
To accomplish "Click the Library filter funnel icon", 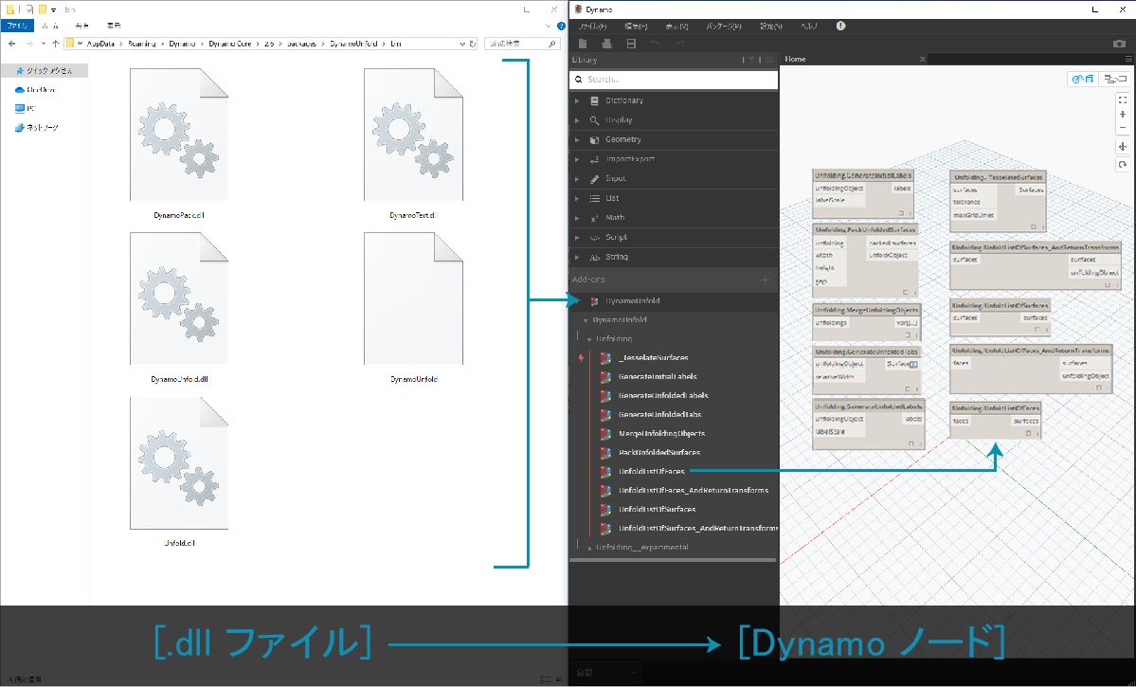I will (751, 60).
